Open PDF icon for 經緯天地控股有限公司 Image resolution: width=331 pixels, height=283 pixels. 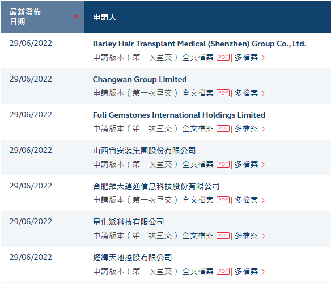point(223,271)
